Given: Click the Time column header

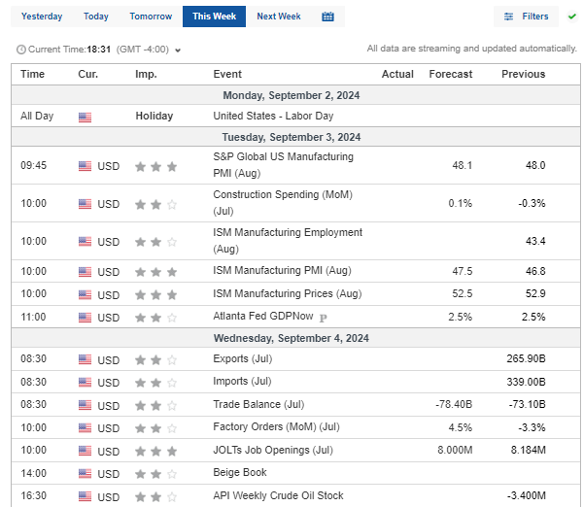Looking at the screenshot, I should pos(32,74).
